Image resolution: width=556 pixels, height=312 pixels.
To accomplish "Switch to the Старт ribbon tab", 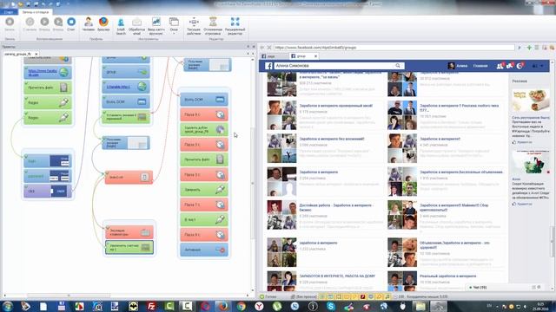I will (x=9, y=12).
